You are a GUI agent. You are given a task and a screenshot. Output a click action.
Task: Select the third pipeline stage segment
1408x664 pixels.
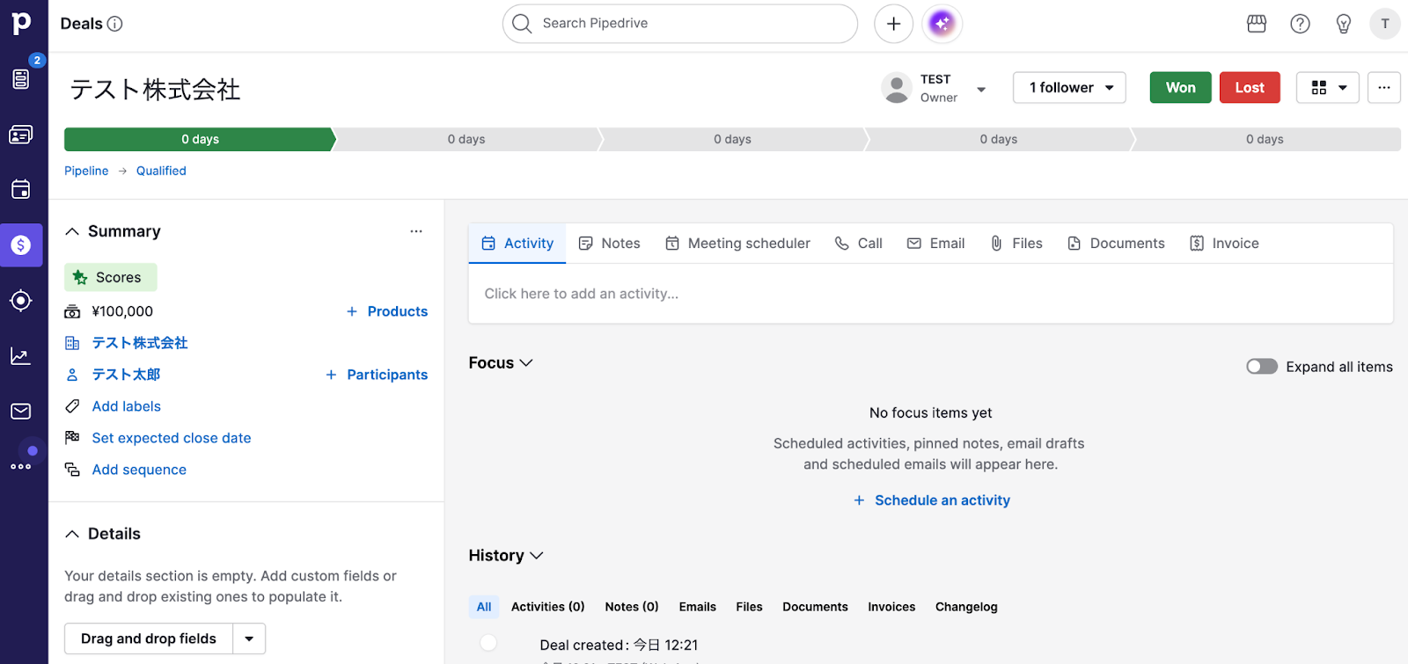pyautogui.click(x=732, y=139)
